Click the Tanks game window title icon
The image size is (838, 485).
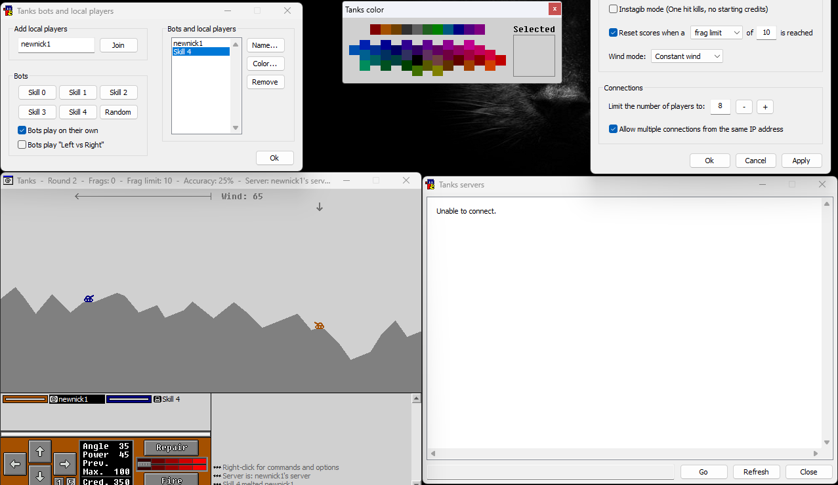[x=9, y=180]
